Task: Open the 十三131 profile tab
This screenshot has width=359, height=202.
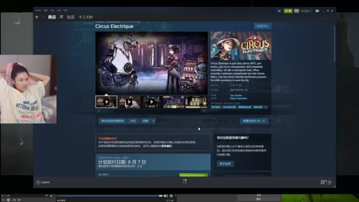Action: click(x=85, y=17)
